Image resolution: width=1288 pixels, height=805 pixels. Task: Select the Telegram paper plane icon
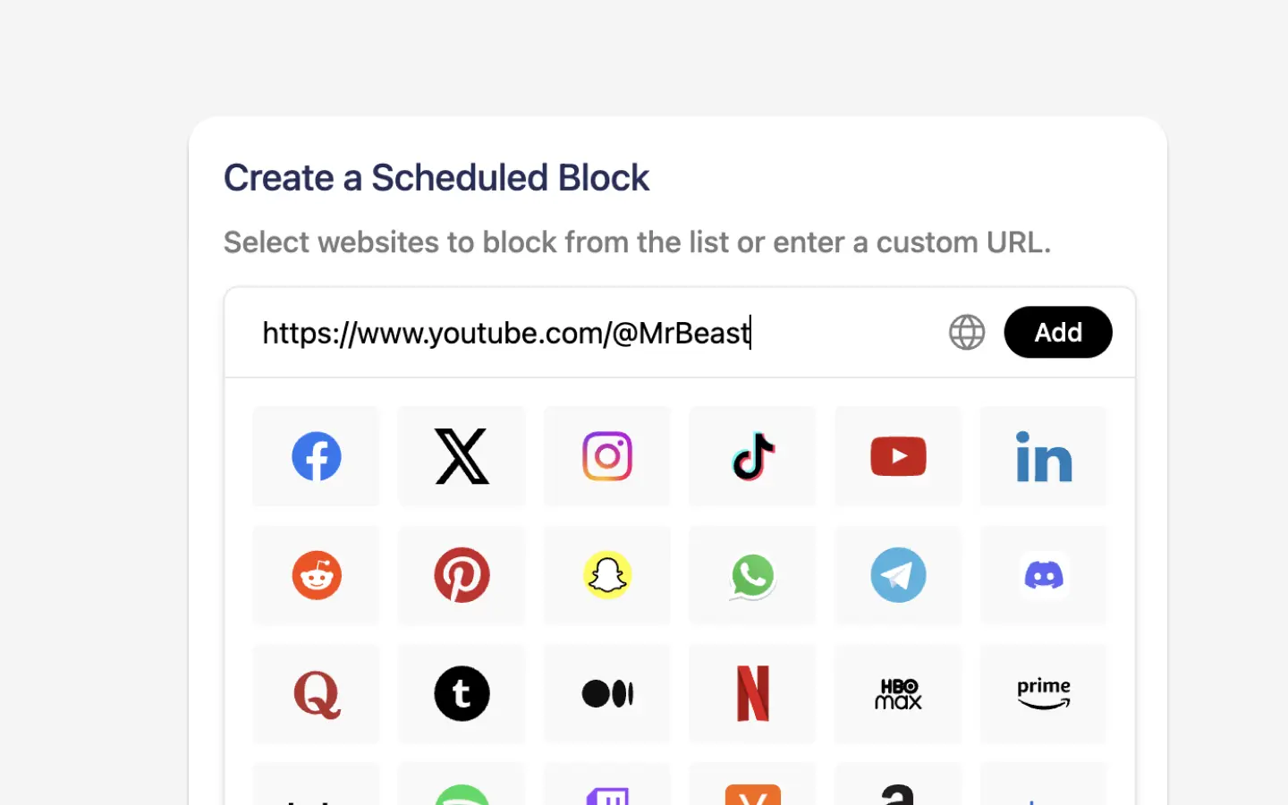898,575
